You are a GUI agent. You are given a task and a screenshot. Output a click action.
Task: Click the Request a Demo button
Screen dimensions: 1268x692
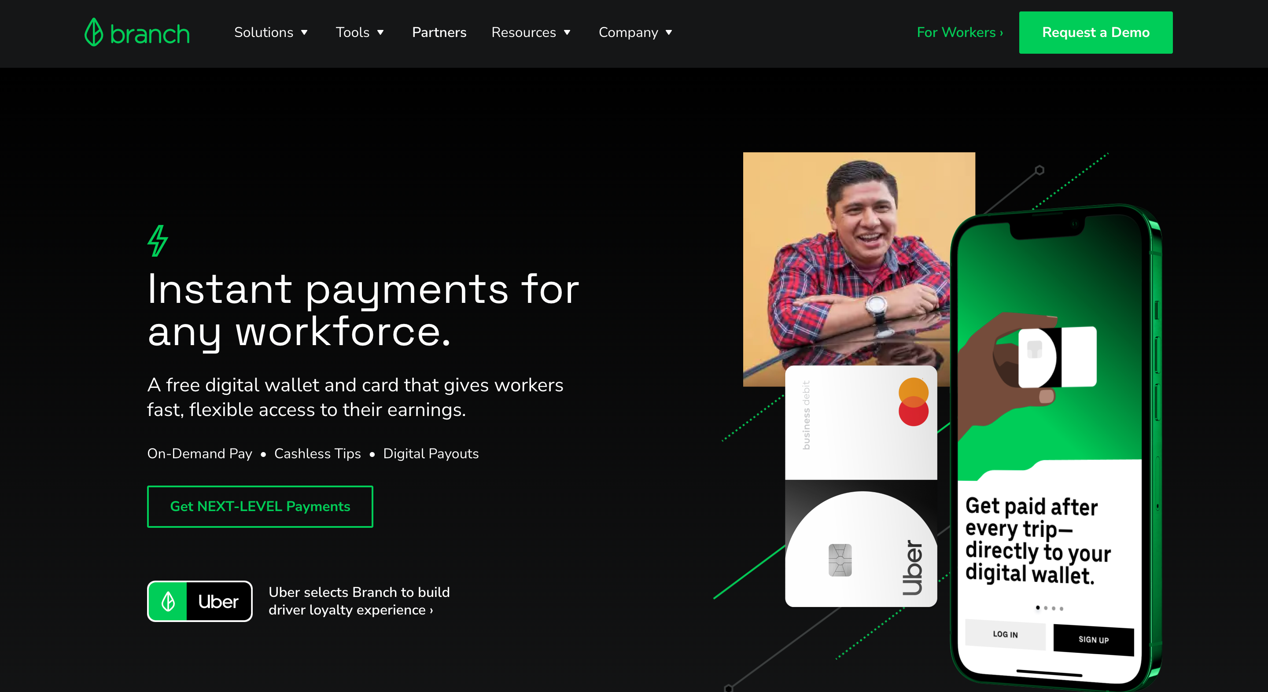click(1096, 33)
